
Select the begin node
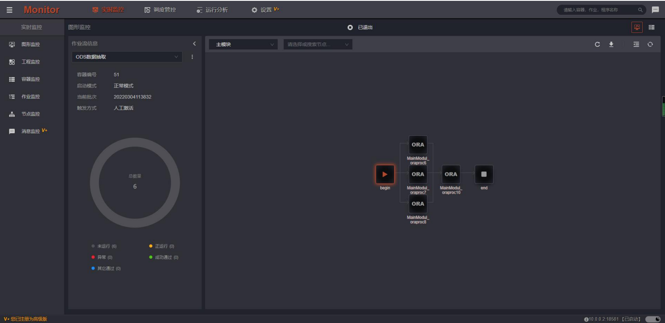(x=385, y=174)
